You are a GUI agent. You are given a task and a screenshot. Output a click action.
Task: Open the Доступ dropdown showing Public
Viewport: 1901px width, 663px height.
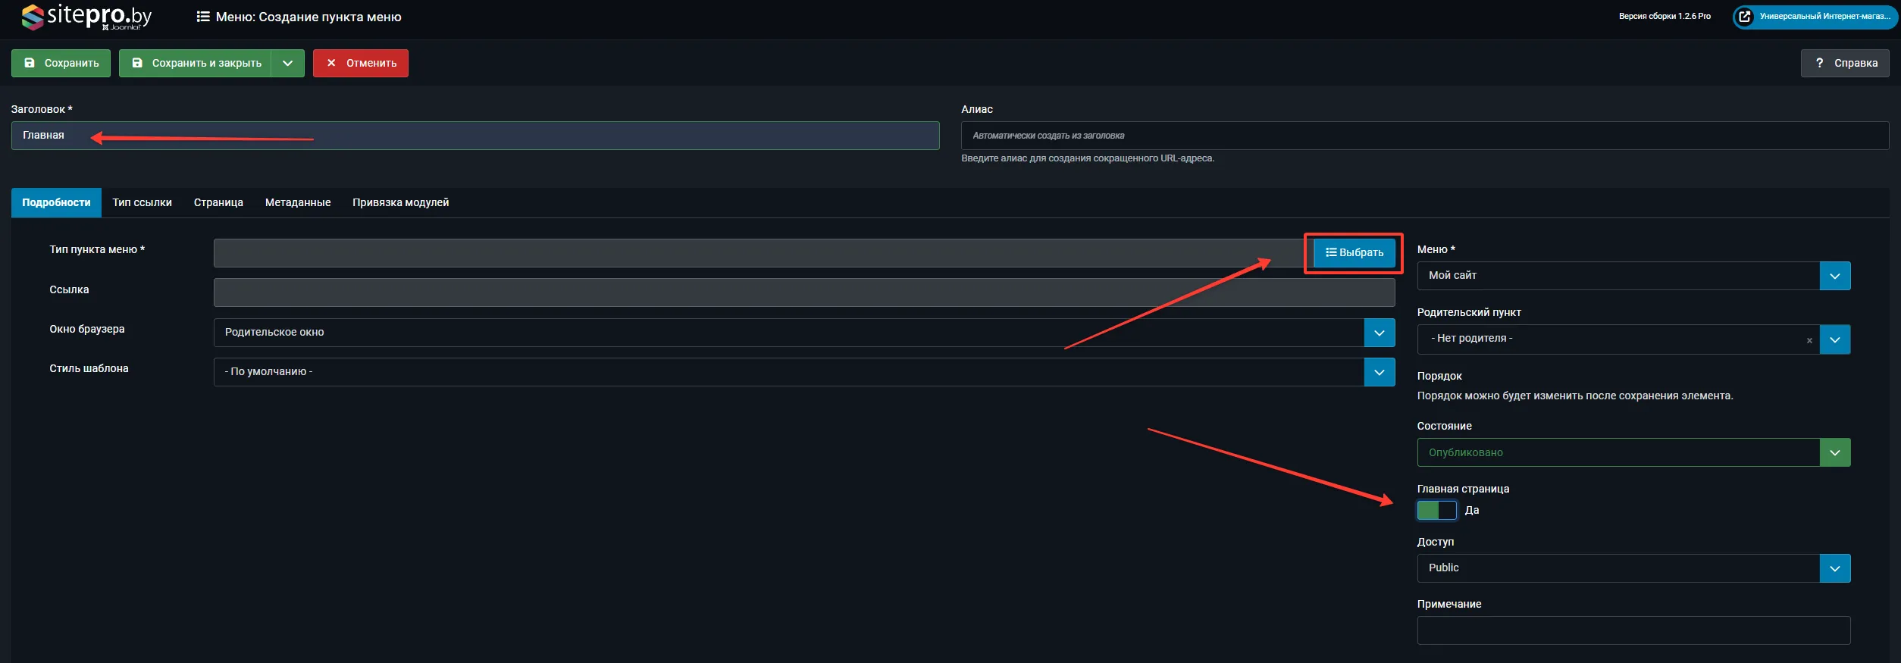tap(1834, 568)
